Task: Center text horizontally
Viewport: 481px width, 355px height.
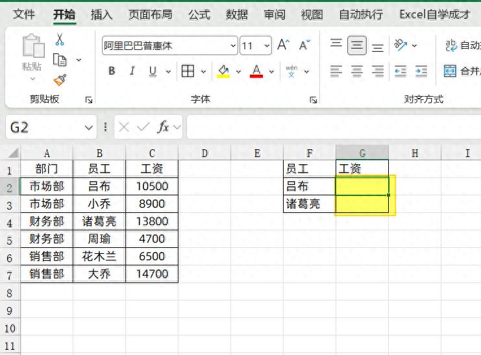Action: (357, 71)
